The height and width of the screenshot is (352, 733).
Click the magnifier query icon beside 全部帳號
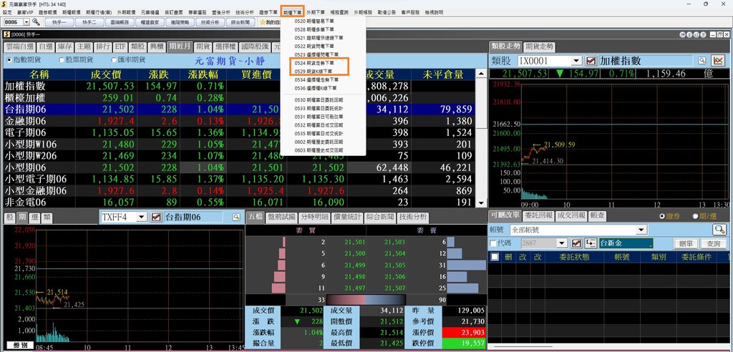point(719,230)
